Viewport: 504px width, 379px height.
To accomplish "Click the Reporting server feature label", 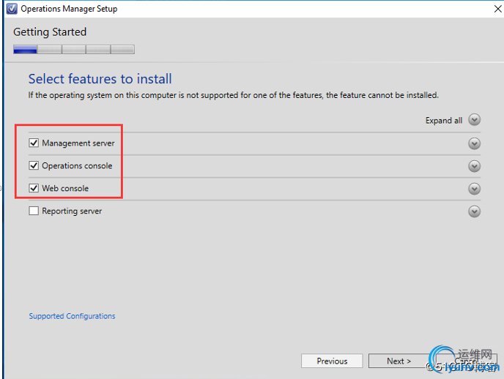I will pos(72,211).
